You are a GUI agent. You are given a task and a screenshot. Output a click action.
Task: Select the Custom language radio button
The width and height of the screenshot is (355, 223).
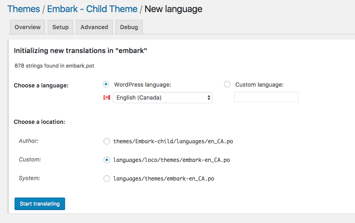click(x=227, y=84)
